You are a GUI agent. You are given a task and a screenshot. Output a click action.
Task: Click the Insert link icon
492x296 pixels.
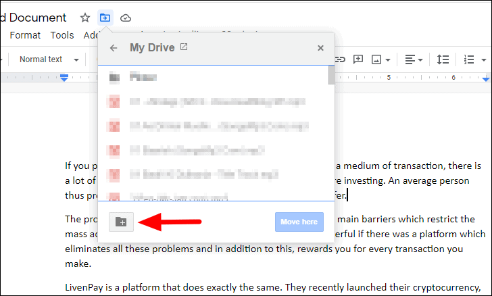click(341, 59)
